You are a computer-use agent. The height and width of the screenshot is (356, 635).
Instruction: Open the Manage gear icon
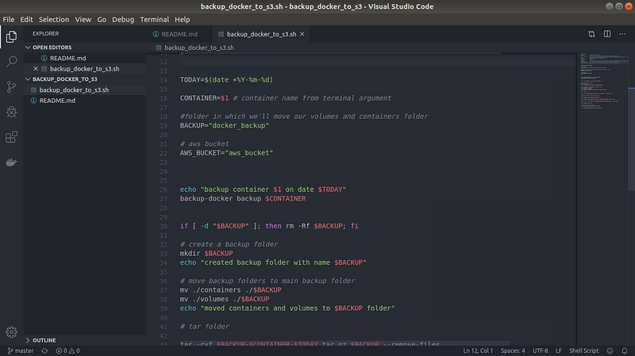coord(11,332)
